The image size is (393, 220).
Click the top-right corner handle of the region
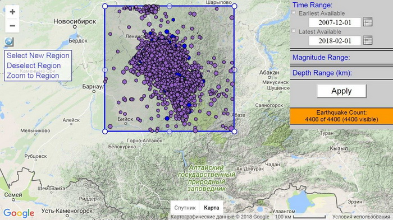tap(234, 6)
